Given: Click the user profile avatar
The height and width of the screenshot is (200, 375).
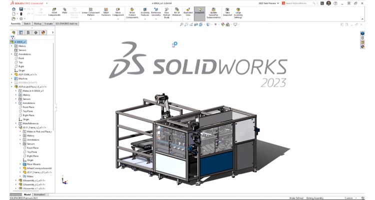Looking at the screenshot, I should tap(328, 3).
